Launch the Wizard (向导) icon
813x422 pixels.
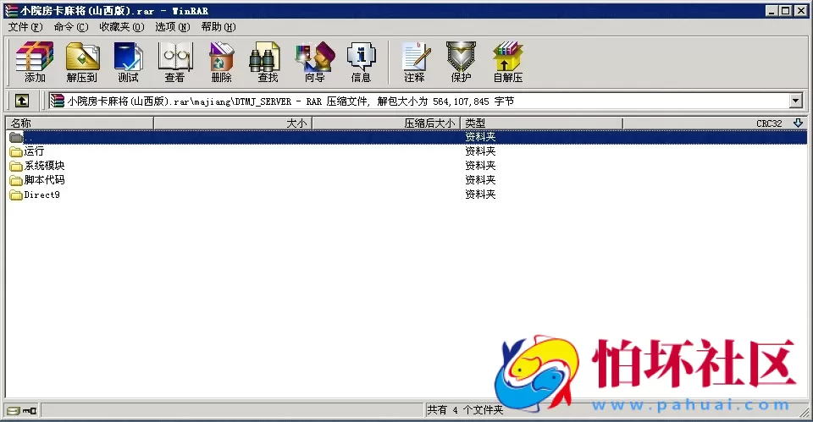click(x=314, y=63)
